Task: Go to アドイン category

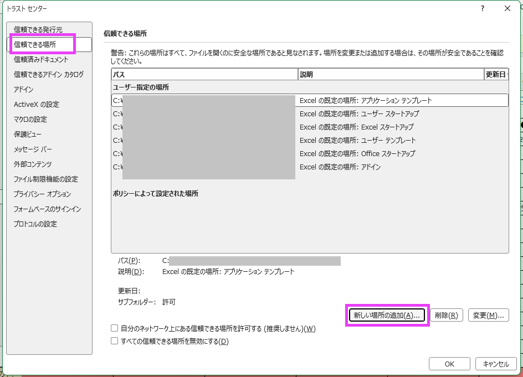Action: coord(24,89)
